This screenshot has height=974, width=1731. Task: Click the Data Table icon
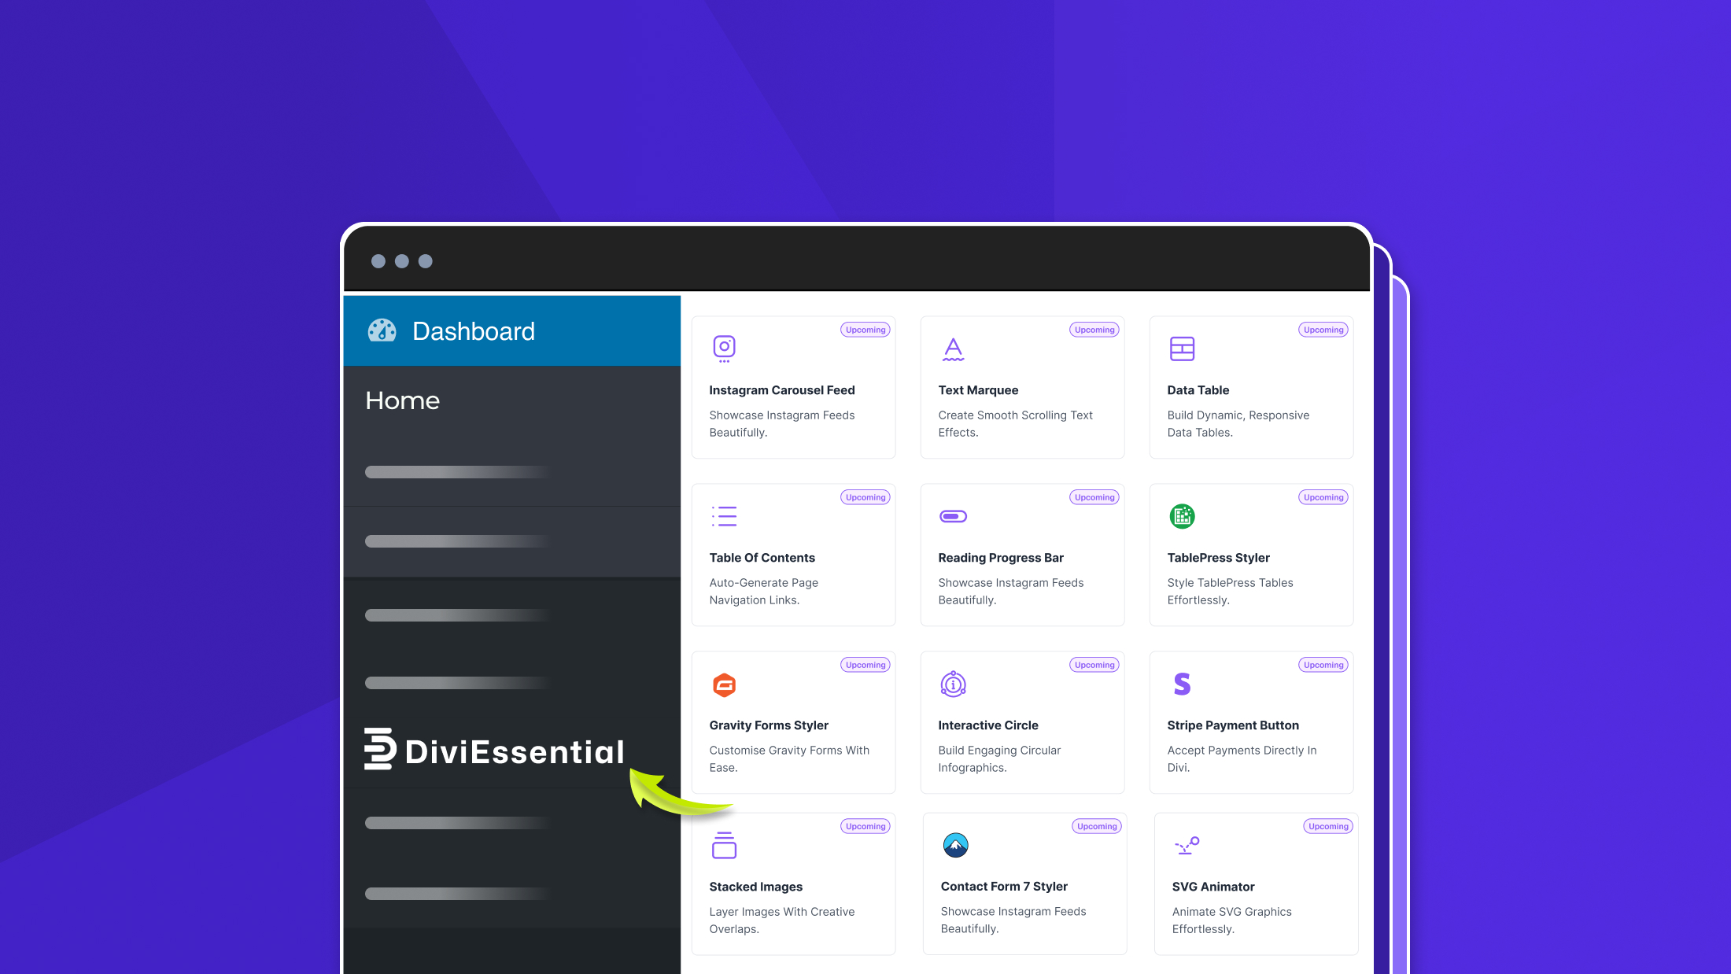pos(1182,349)
